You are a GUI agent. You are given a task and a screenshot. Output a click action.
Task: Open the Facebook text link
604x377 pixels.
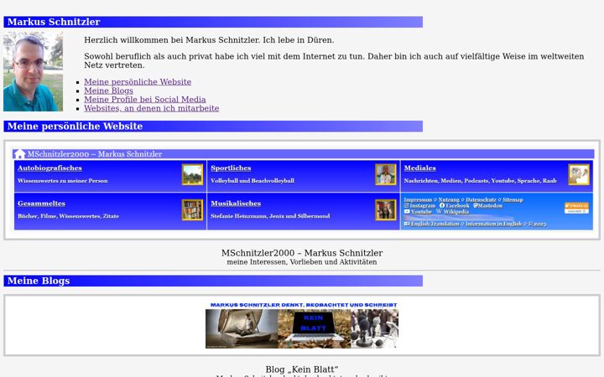coord(457,206)
